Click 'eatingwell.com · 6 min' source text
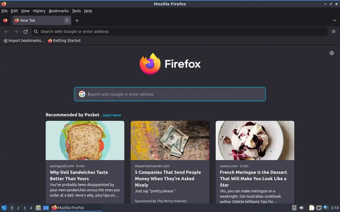 tap(67, 166)
